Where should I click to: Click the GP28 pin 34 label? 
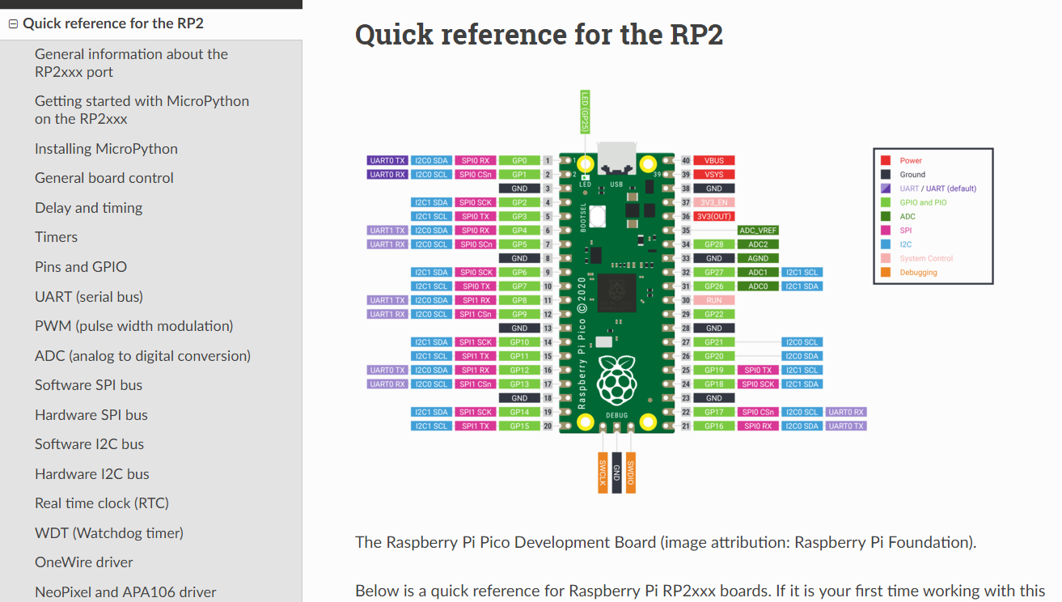(x=713, y=244)
